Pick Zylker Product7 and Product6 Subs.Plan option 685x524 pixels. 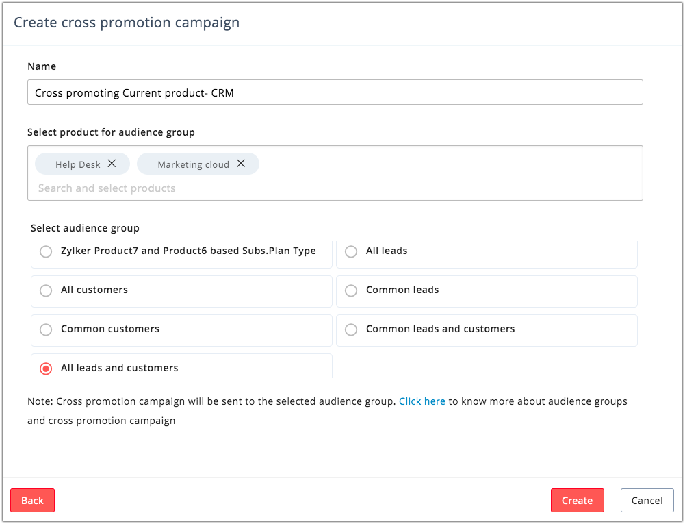pyautogui.click(x=46, y=251)
